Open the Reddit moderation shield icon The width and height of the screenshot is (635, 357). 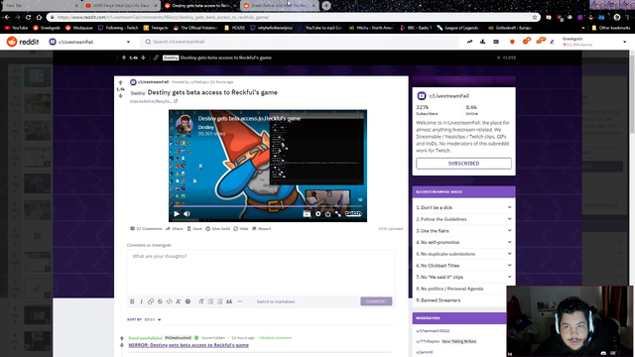512,42
